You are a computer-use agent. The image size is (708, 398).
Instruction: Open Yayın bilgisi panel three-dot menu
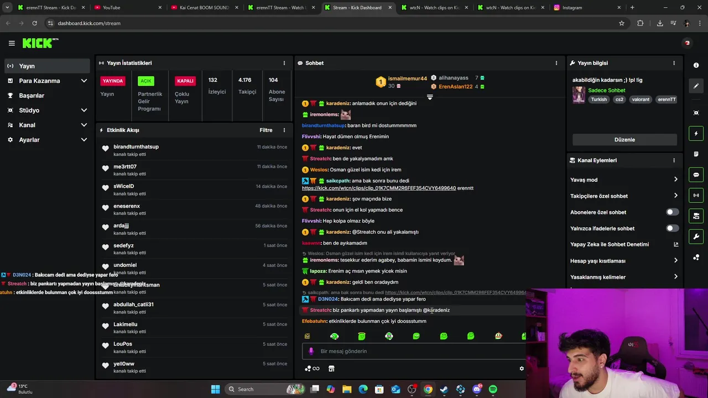coord(674,63)
